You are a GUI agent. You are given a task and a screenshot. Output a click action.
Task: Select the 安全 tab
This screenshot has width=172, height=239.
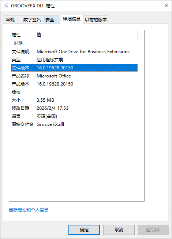52,20
